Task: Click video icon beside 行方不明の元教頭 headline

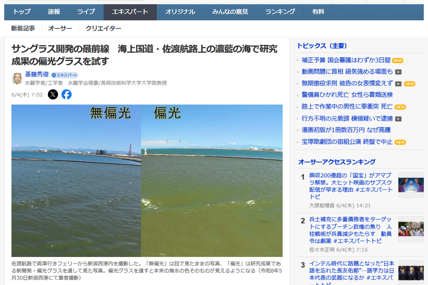Action: [398, 119]
